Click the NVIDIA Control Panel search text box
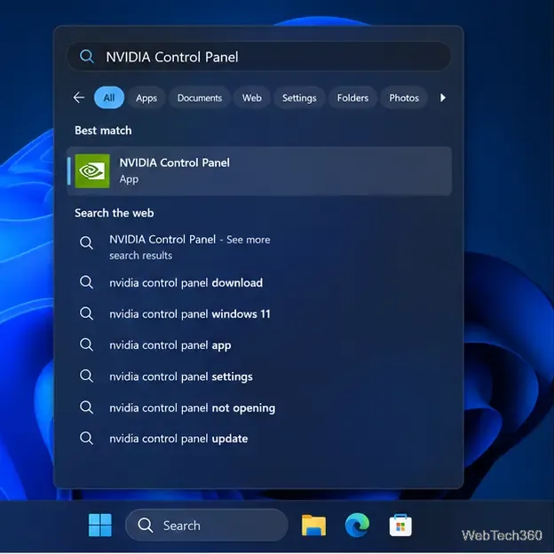The image size is (554, 554). (x=258, y=57)
